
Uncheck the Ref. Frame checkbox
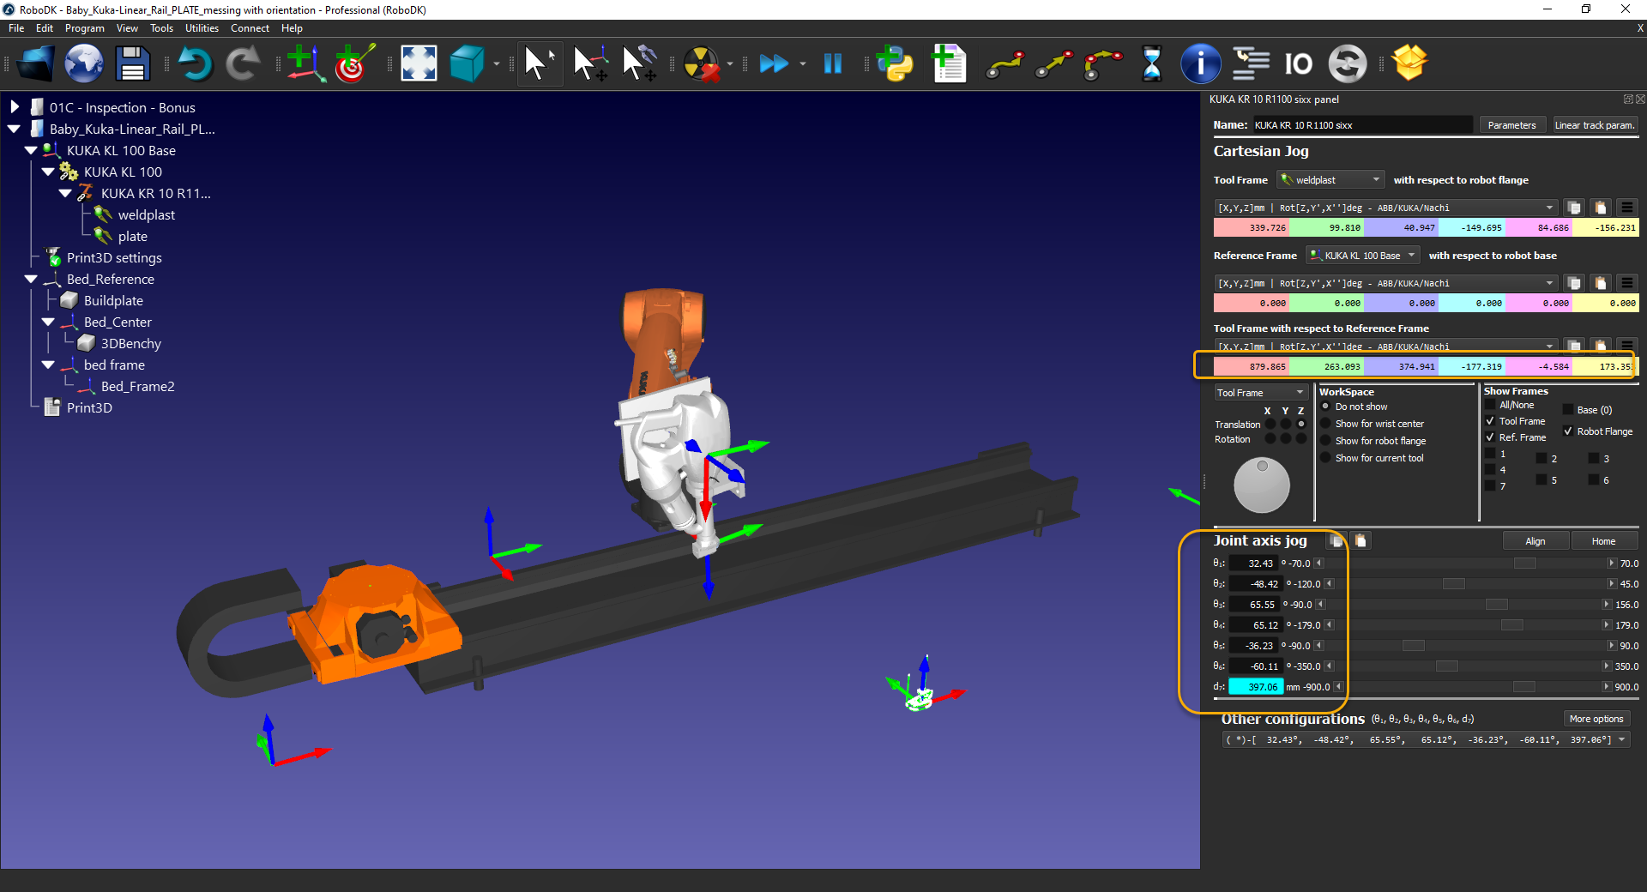pyautogui.click(x=1490, y=437)
